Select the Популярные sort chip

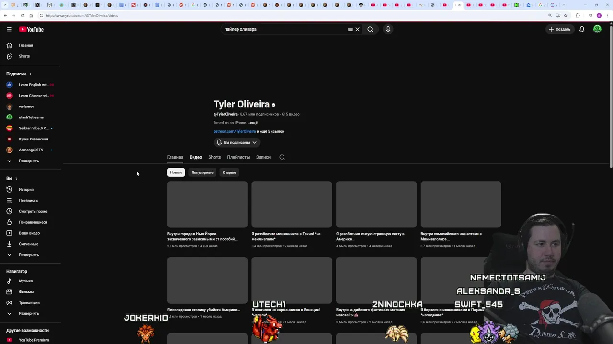[x=202, y=172]
